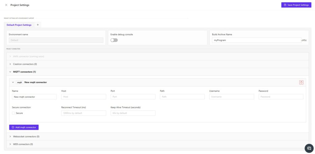Viewport: 315px width, 154px height.
Task: Click the Add mqtt connector button
Action: click(24, 127)
